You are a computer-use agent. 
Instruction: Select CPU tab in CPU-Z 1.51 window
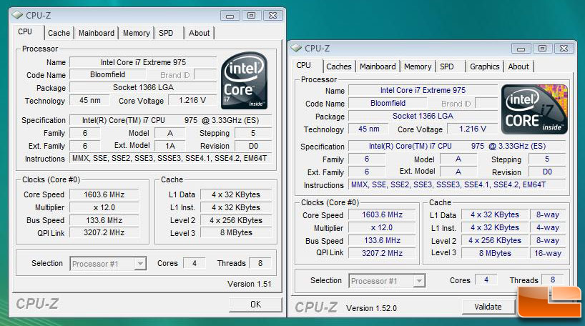tap(25, 31)
